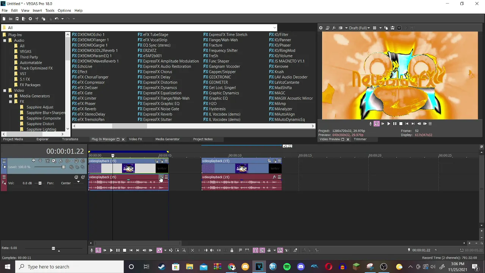Open the Insert menu
The image size is (485, 273).
pos(37,10)
